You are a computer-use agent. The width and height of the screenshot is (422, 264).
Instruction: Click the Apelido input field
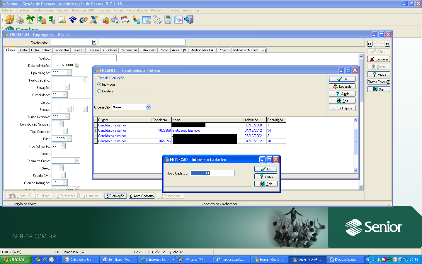point(84,58)
